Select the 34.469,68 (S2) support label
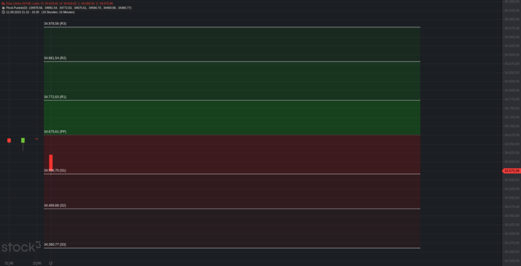The width and height of the screenshot is (521, 266). (x=55, y=205)
